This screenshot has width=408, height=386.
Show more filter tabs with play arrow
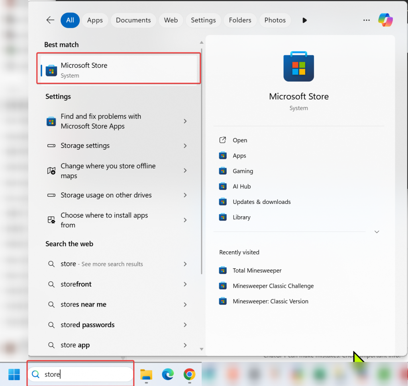point(305,20)
